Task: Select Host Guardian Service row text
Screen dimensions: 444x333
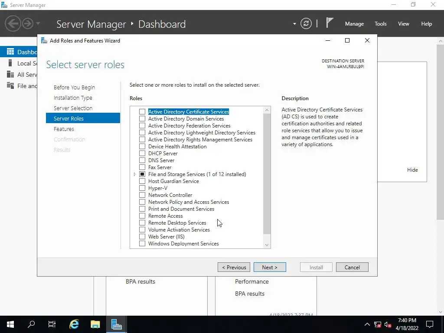Action: (x=173, y=181)
